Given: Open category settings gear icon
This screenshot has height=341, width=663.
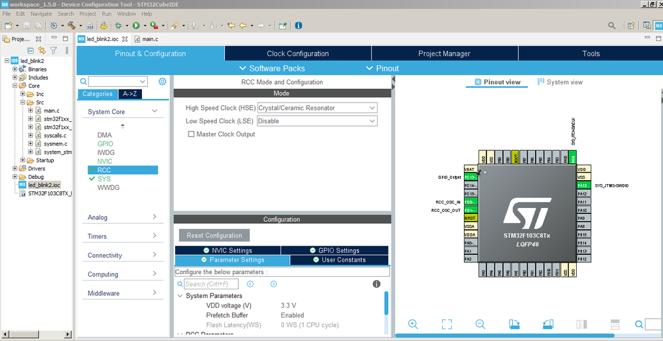Looking at the screenshot, I should [x=163, y=81].
